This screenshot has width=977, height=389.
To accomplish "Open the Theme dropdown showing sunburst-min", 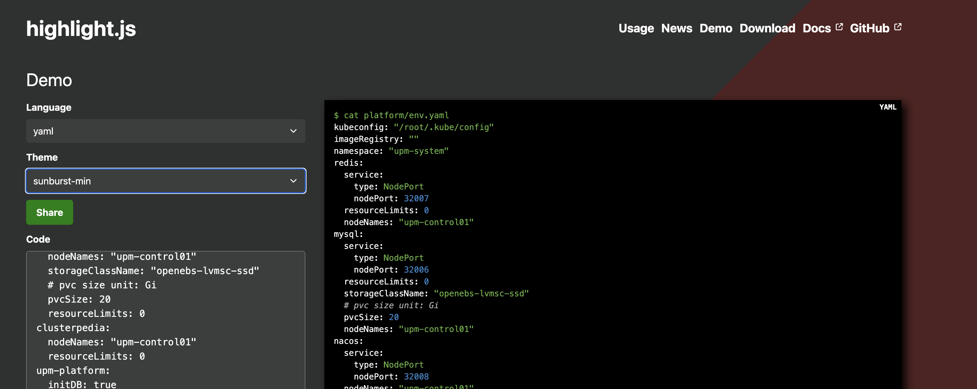I will pyautogui.click(x=166, y=181).
